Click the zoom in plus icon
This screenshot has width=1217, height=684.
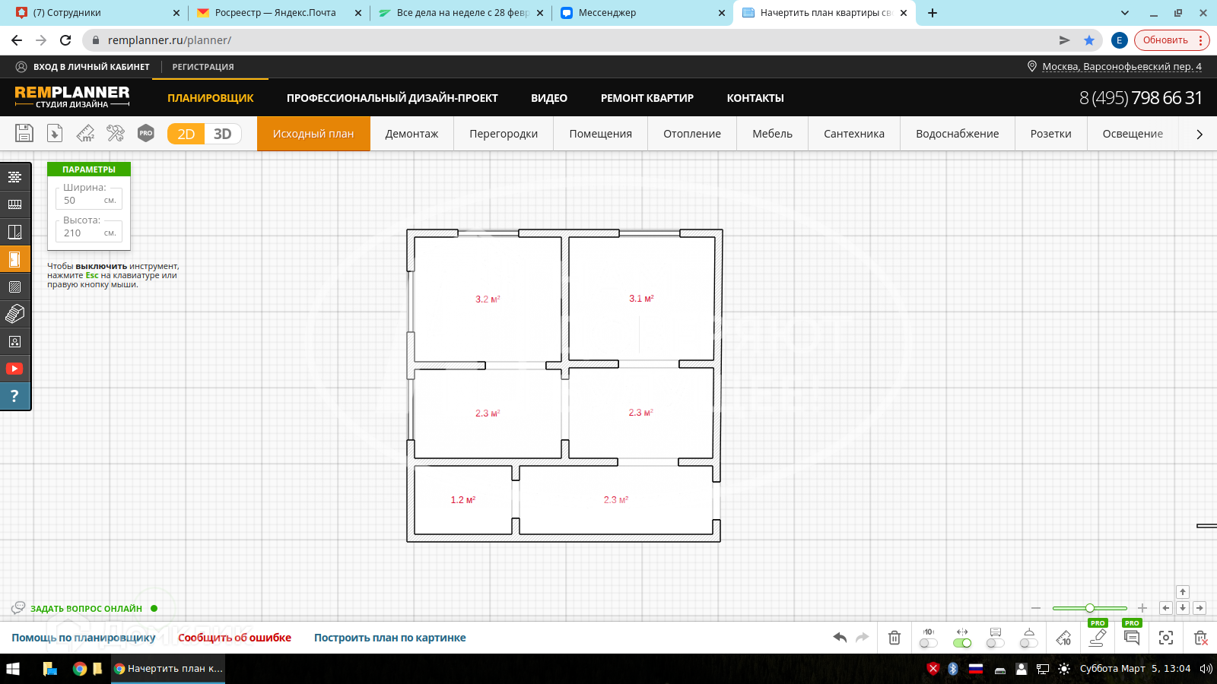click(1142, 608)
